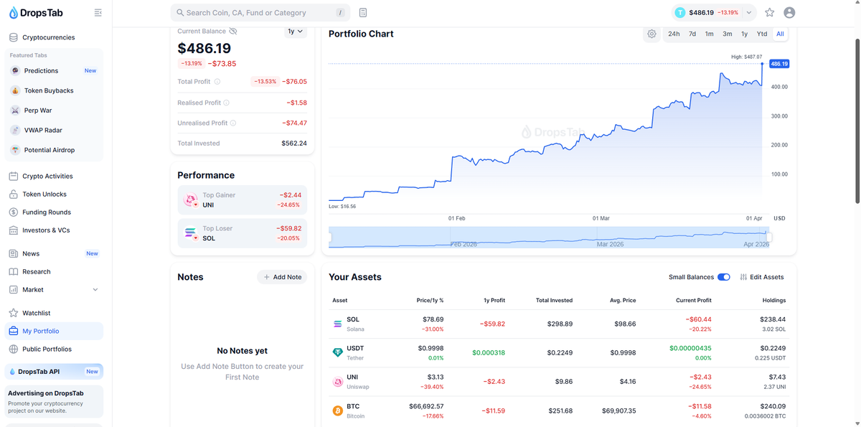Click the Add Note button
This screenshot has height=427, width=861.
[282, 277]
